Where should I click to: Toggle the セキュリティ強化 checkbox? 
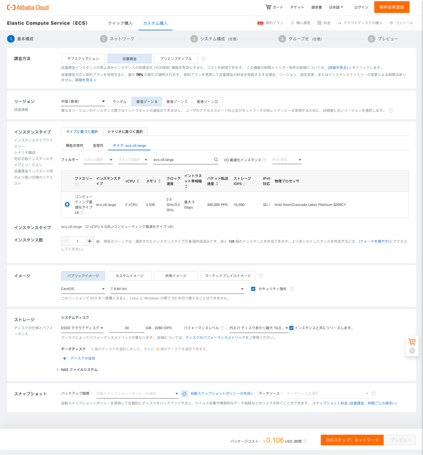(x=253, y=289)
